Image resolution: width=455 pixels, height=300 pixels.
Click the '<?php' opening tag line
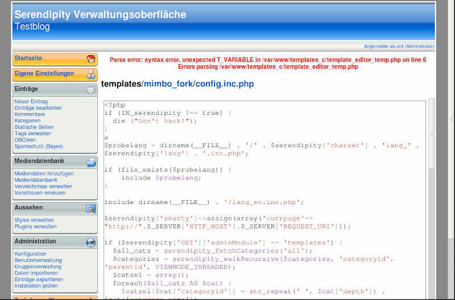(115, 105)
